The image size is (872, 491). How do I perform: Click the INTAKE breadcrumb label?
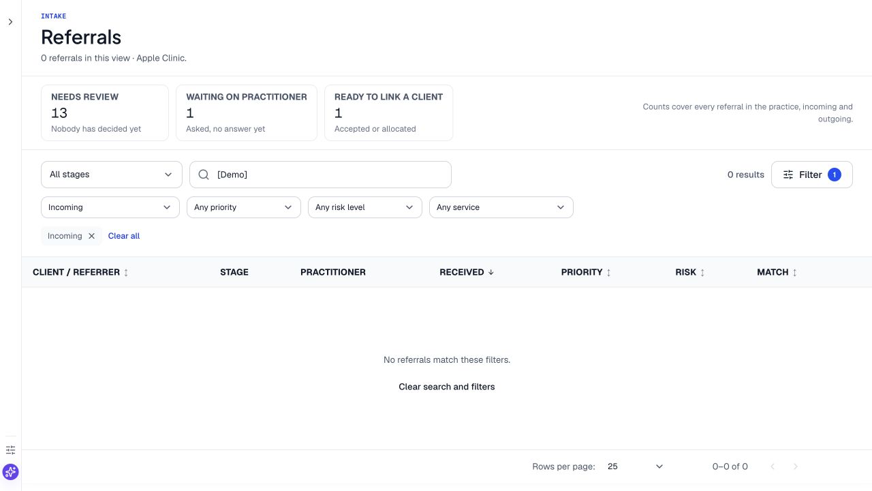coord(54,16)
